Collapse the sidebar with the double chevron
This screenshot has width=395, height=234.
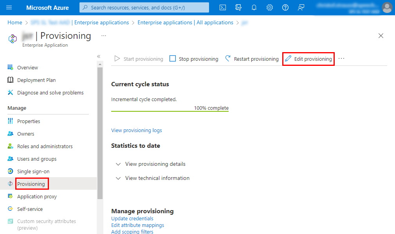[99, 56]
